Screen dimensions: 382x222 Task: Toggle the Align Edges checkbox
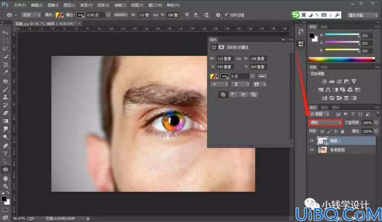pos(226,15)
